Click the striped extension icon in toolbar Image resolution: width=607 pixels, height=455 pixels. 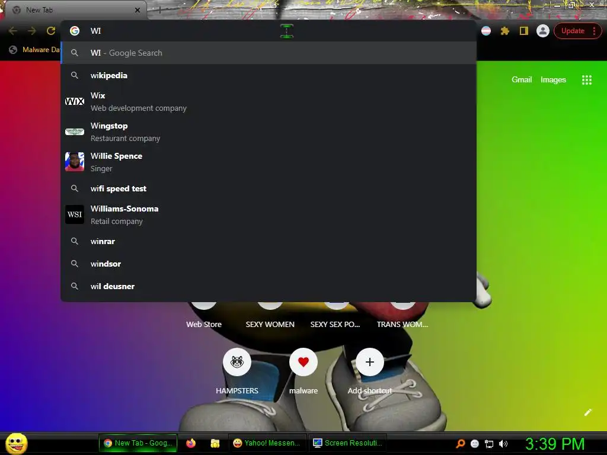pos(486,31)
